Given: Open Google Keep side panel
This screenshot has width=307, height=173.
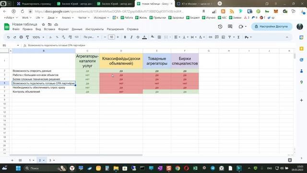Looking at the screenshot, I should click(302, 49).
